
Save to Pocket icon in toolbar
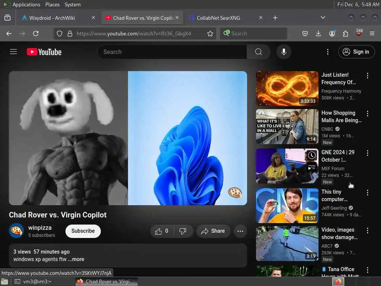pyautogui.click(x=305, y=34)
